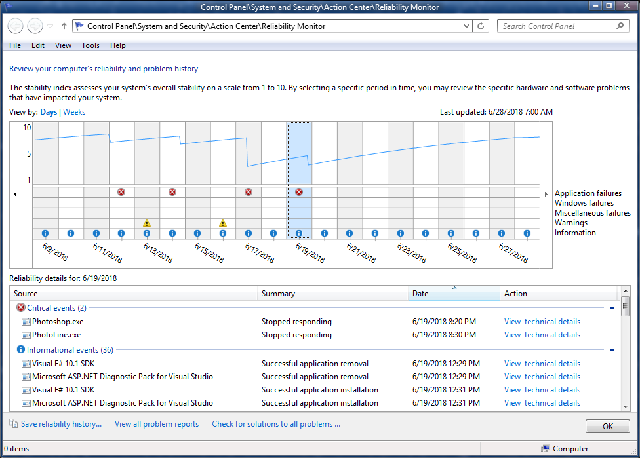Open the Tools menu
This screenshot has height=458, width=640.
click(x=90, y=45)
